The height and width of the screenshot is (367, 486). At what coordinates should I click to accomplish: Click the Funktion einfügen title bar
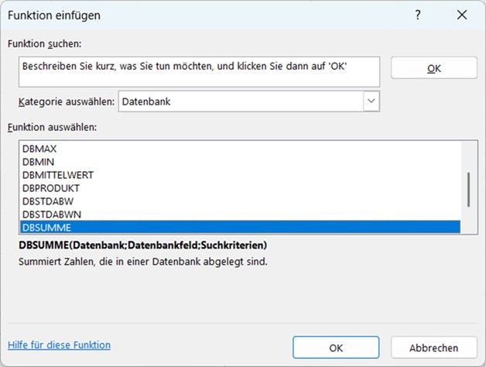193,15
